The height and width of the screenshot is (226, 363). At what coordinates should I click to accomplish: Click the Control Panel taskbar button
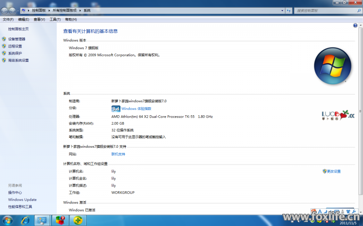click(42, 221)
